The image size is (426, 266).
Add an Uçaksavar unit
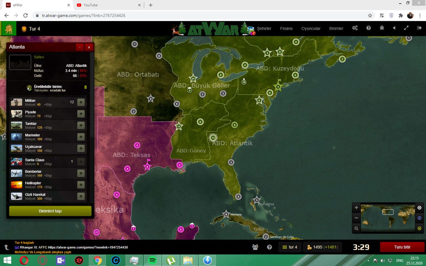tap(81, 148)
